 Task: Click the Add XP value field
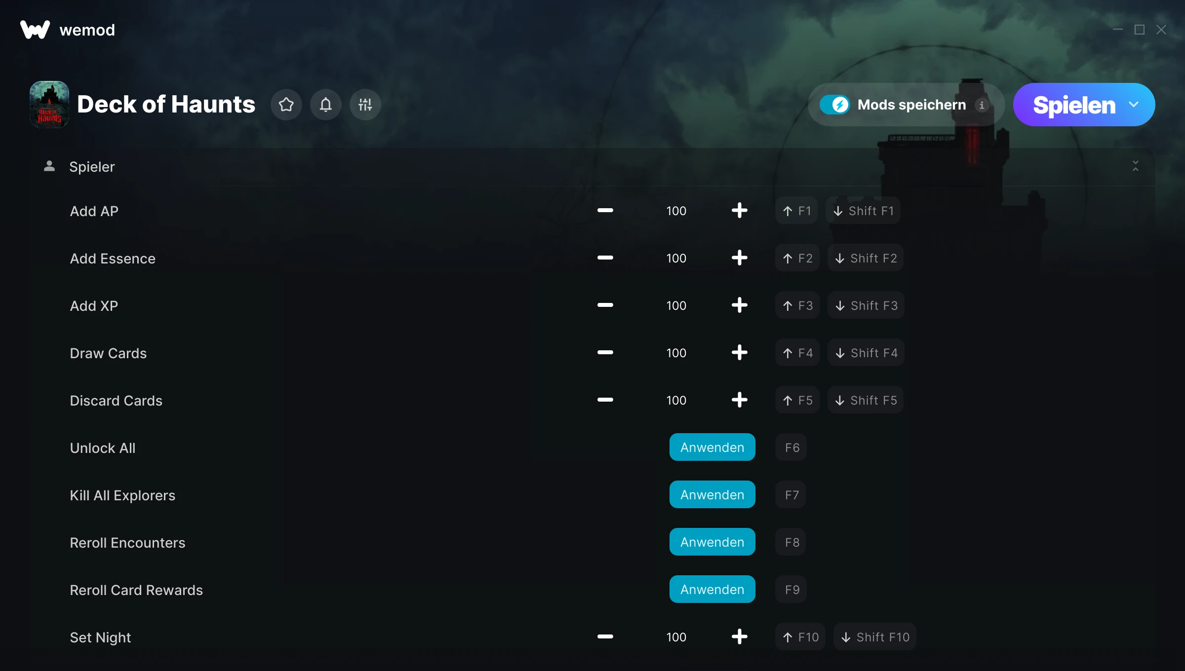(676, 305)
